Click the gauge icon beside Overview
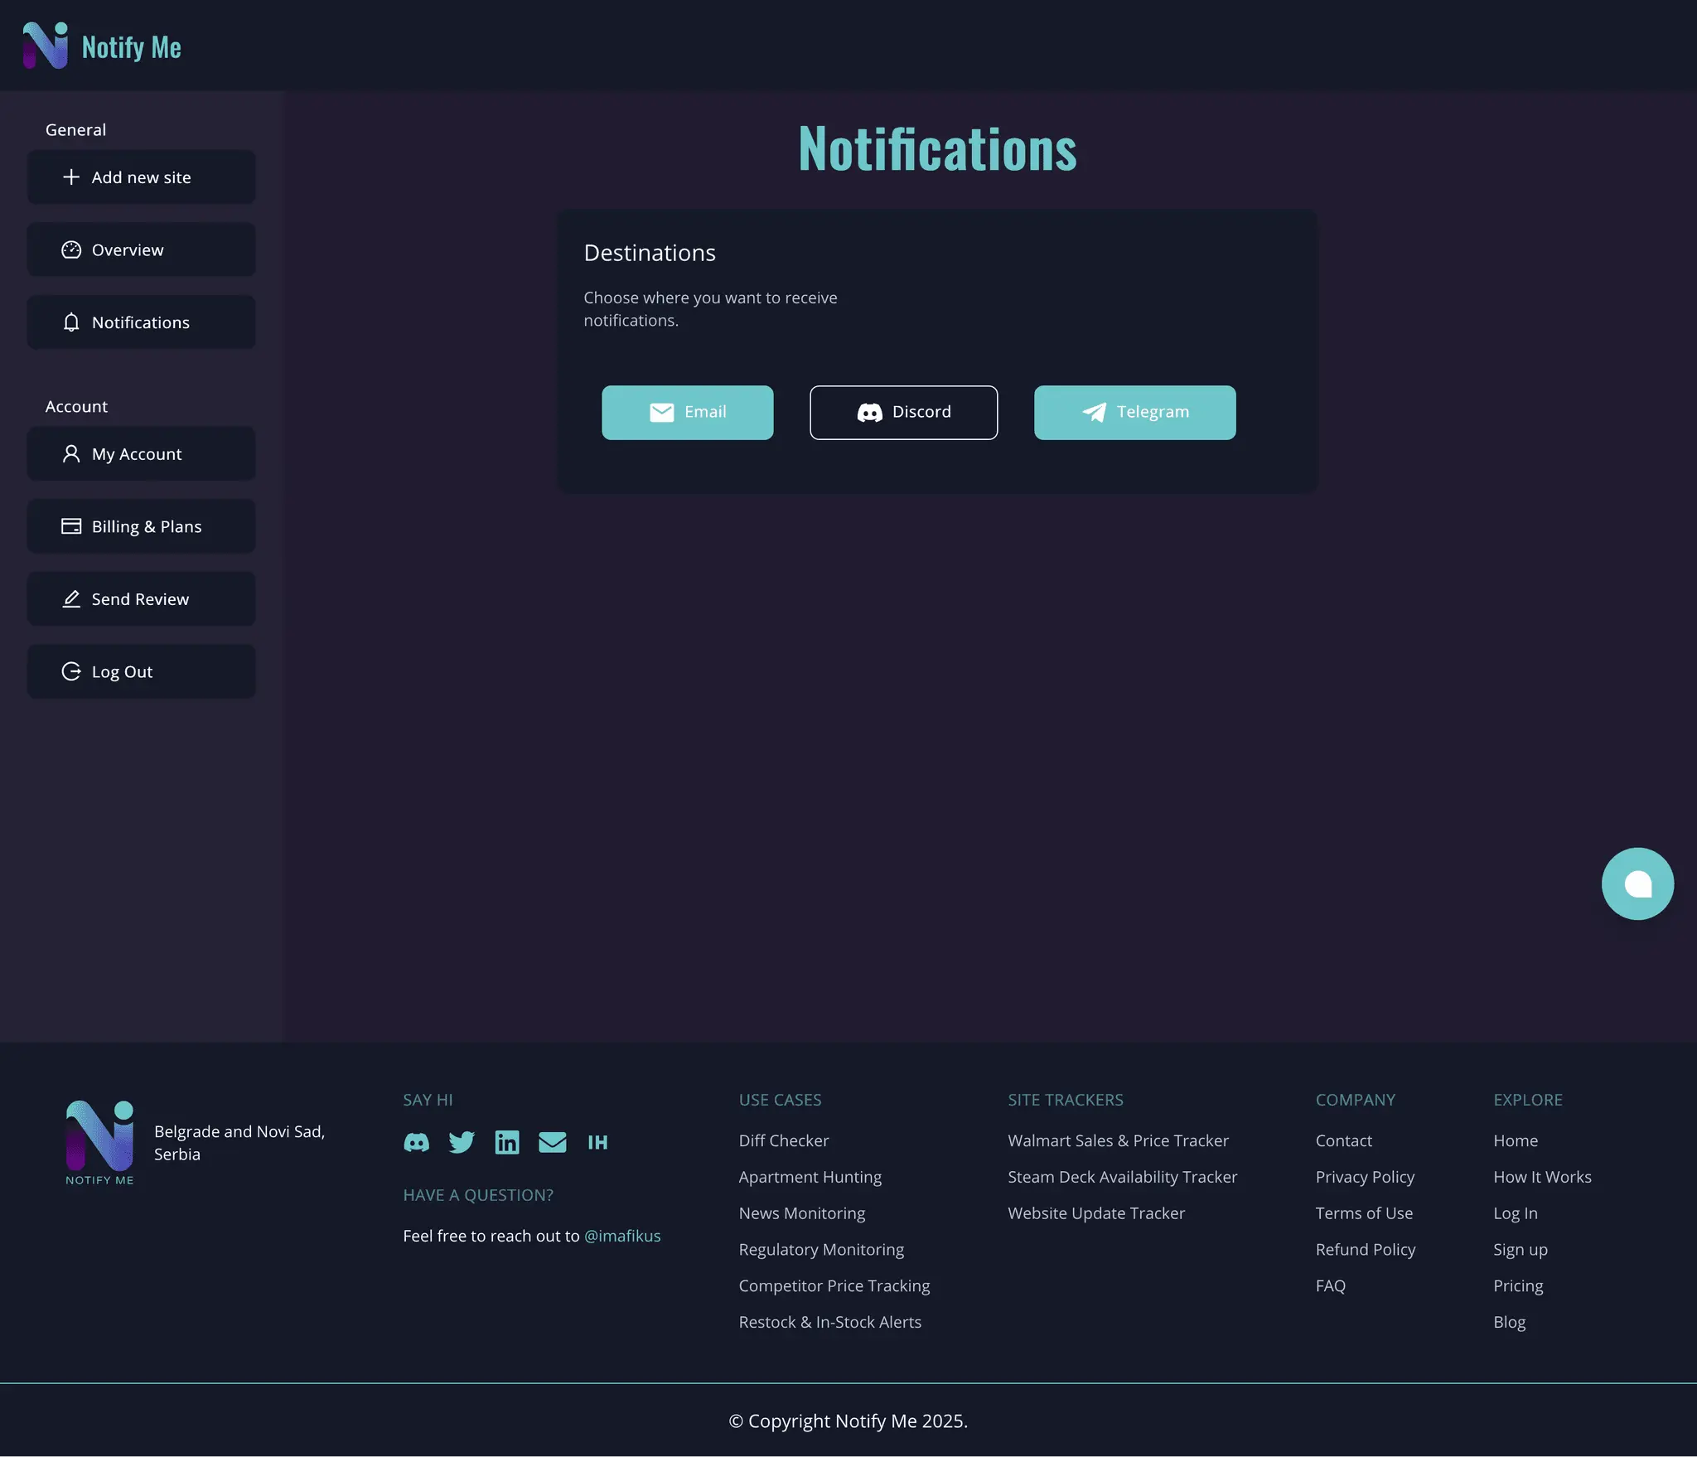Image resolution: width=1697 pixels, height=1457 pixels. pos(71,249)
